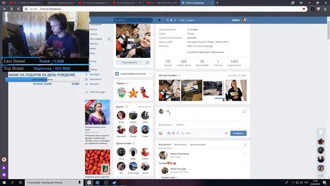Click the photo upload button next to Photos menu item
Image resolution: width=330 pixels, height=186 pixels.
(109, 39)
